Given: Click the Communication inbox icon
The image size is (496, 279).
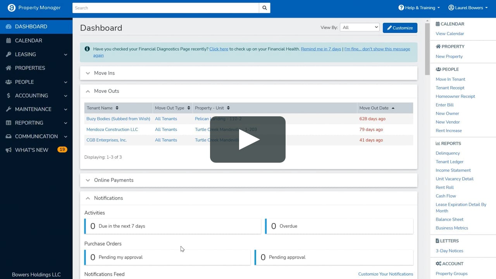Looking at the screenshot, I should (x=9, y=136).
